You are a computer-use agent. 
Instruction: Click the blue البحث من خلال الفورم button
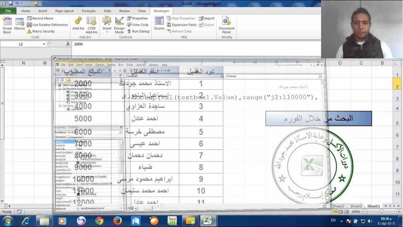319,119
